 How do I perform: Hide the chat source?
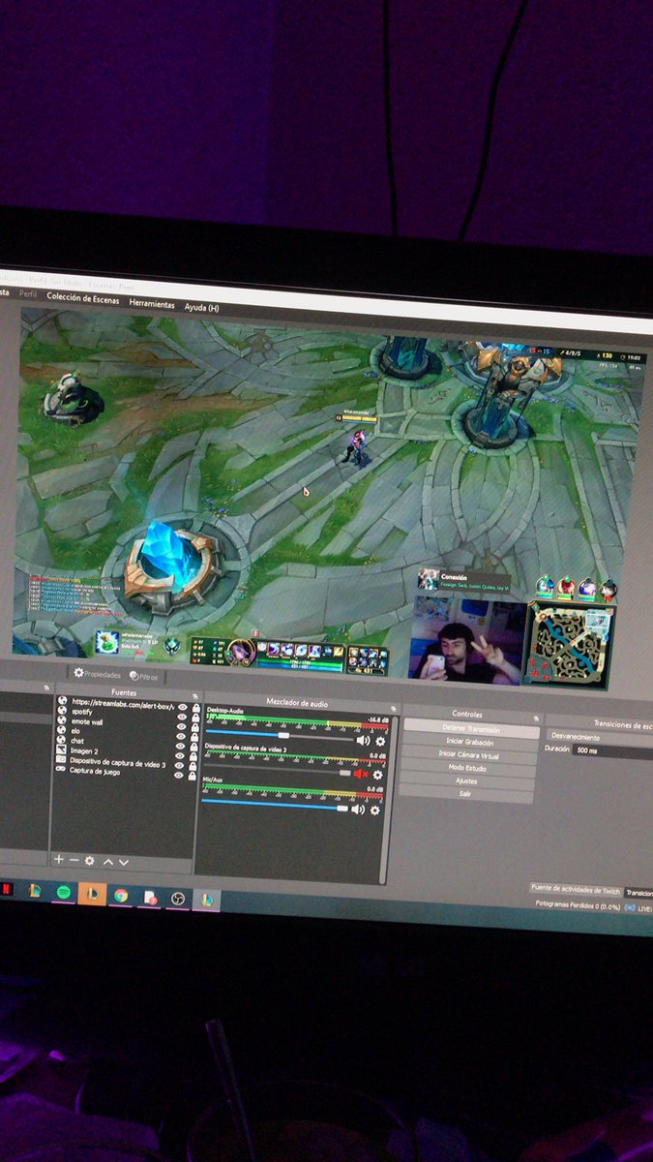coord(180,748)
